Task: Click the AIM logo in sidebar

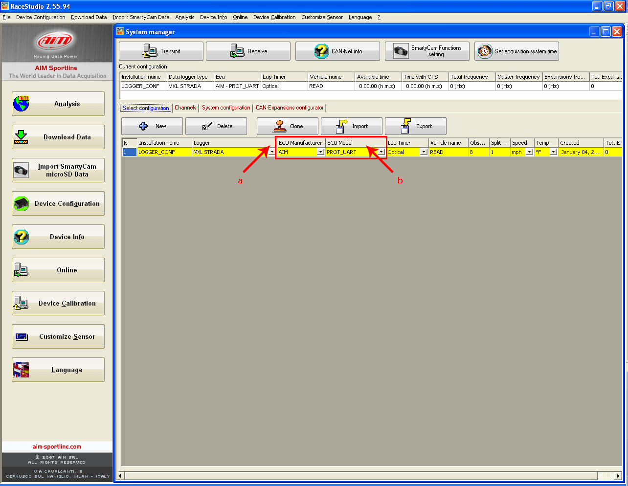Action: 55,41
